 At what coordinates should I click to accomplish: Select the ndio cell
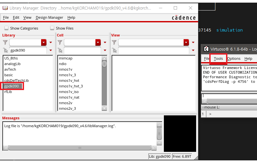click(63, 64)
